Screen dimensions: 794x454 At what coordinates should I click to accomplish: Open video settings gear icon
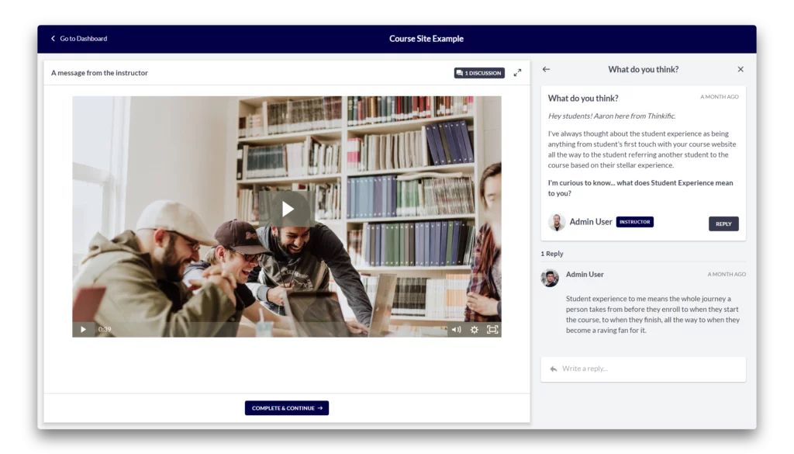pos(474,329)
